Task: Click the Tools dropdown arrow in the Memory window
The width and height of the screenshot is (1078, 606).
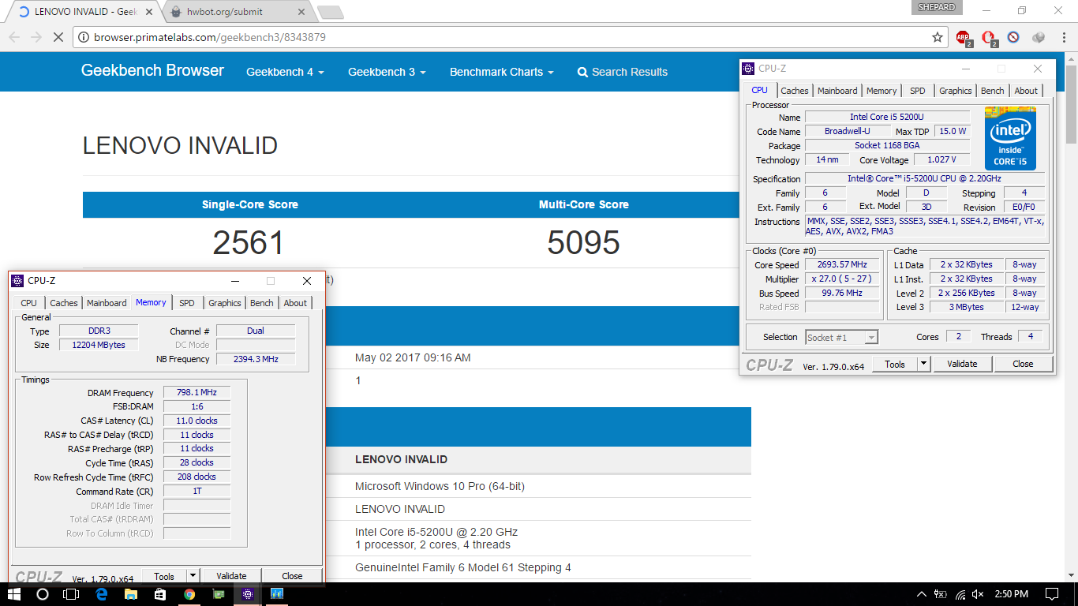Action: (x=193, y=576)
